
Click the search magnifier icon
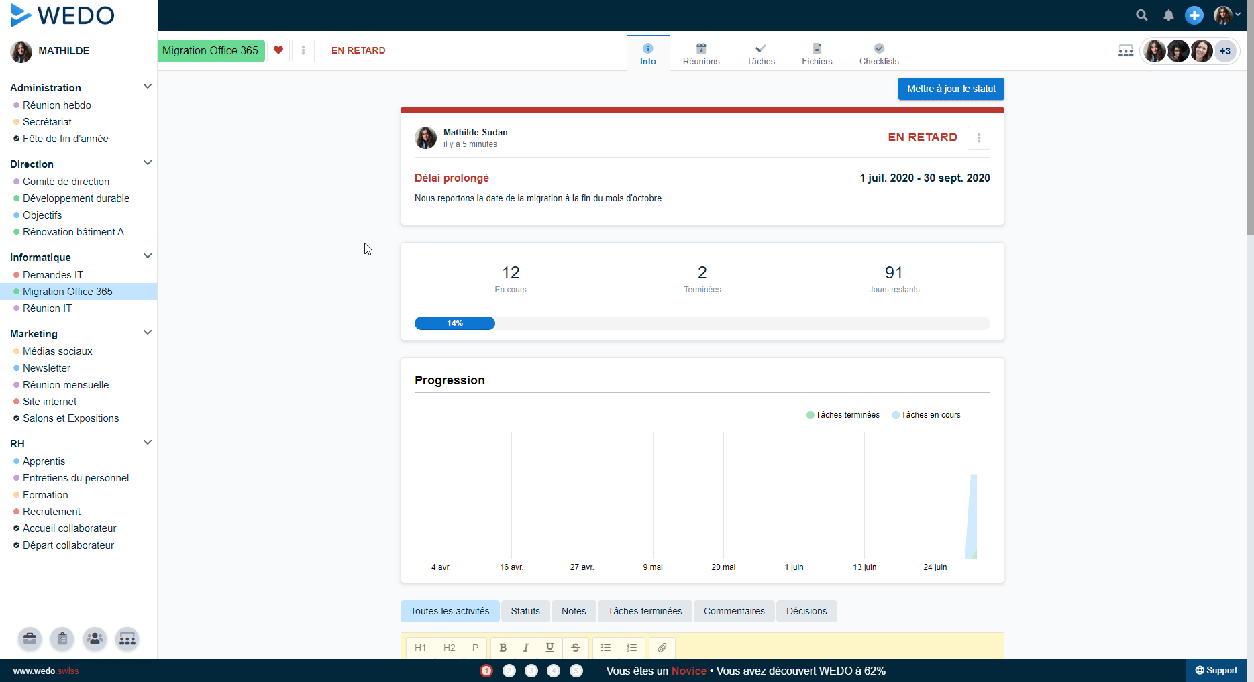click(1141, 15)
